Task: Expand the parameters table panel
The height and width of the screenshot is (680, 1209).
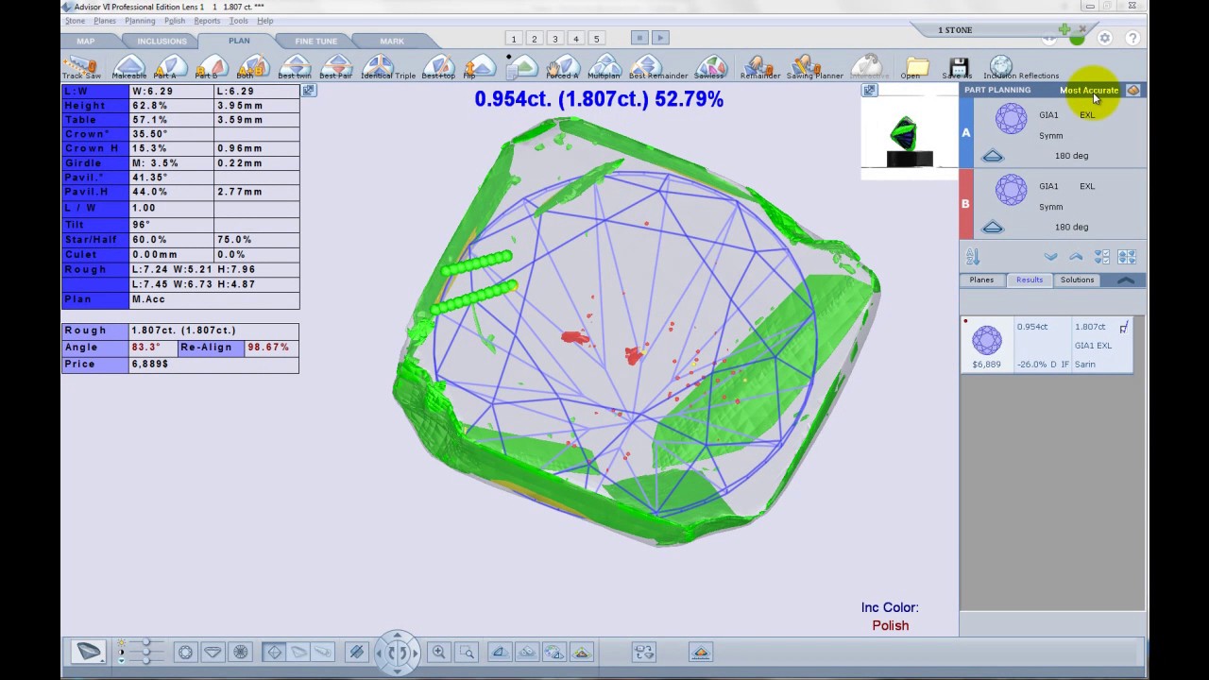Action: 309,91
